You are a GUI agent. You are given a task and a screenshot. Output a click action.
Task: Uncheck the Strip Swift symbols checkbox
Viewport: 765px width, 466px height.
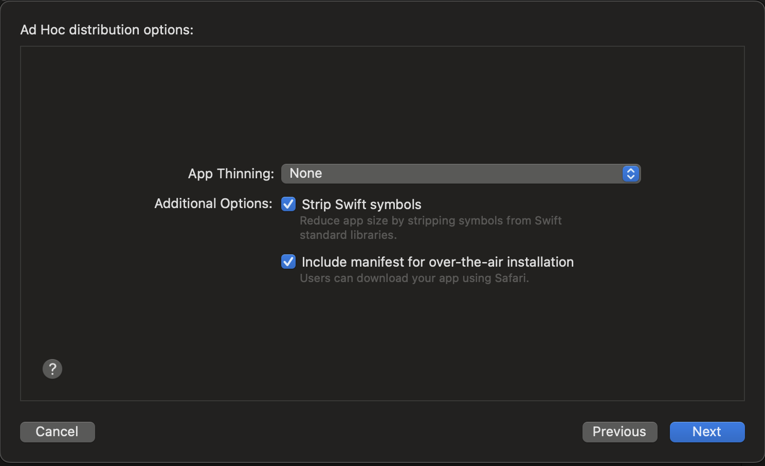(x=288, y=204)
